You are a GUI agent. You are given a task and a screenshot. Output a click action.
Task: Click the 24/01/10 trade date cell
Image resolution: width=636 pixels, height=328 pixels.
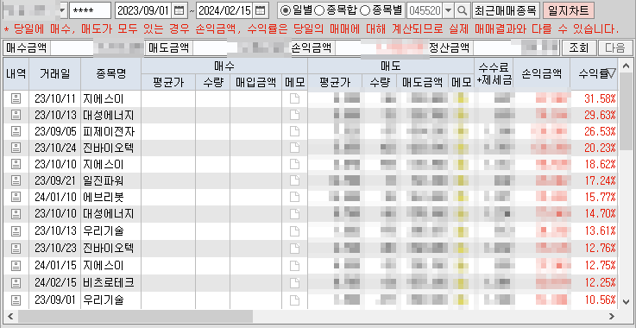click(x=55, y=198)
